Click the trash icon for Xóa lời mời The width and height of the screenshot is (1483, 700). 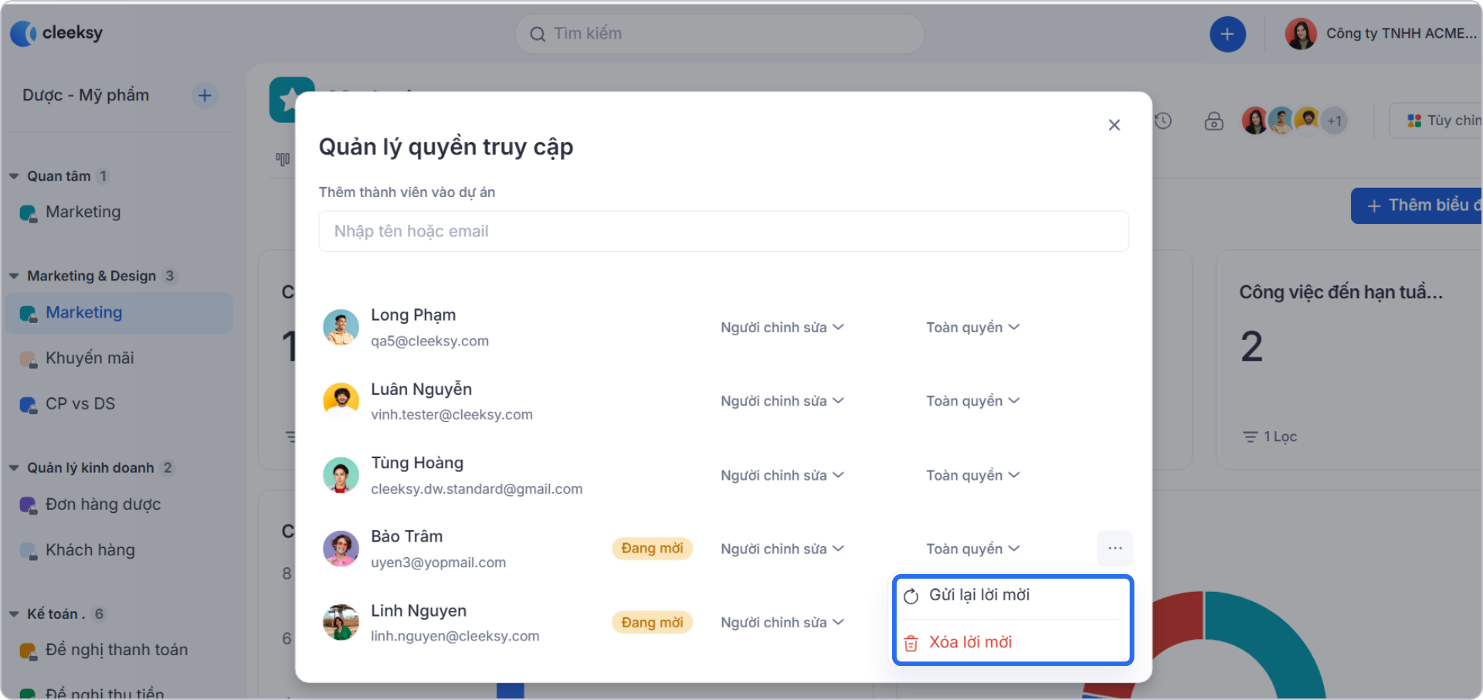tap(911, 643)
